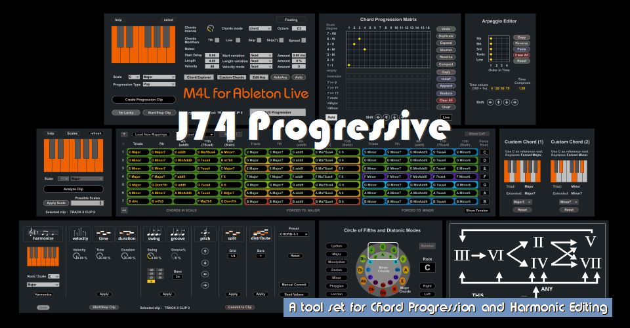
Task: Select the time tool icon
Action: point(103,234)
